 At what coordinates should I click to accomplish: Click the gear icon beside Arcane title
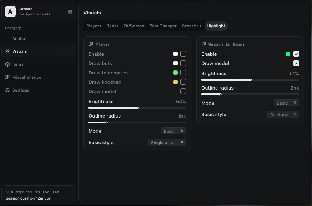click(x=70, y=12)
